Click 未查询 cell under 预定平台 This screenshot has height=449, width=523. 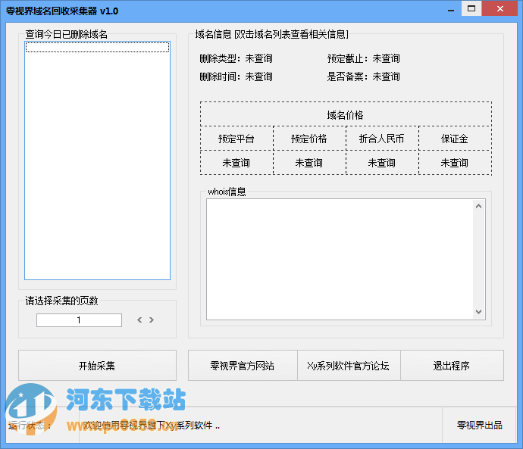236,163
